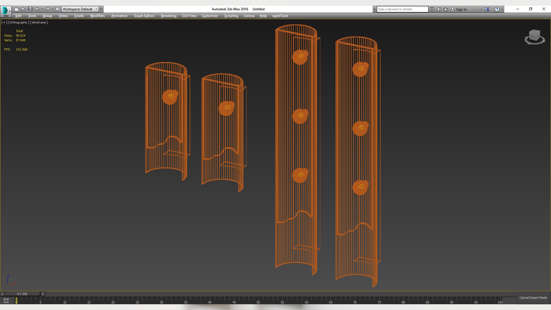Screen dimensions: 551x310
Task: Open Favorites with the star icon
Action: point(446,9)
